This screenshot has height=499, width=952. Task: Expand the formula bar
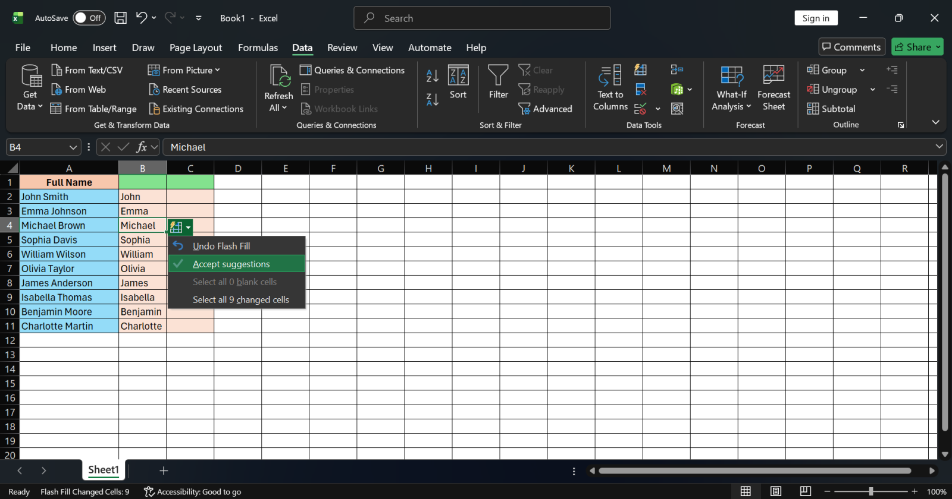coord(939,147)
